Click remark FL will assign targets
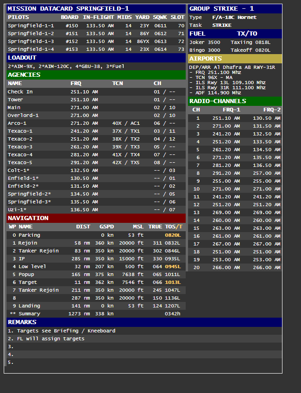This screenshot has height=393, width=301. click(x=50, y=338)
